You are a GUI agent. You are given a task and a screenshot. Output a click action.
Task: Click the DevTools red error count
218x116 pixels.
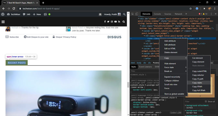200,14
